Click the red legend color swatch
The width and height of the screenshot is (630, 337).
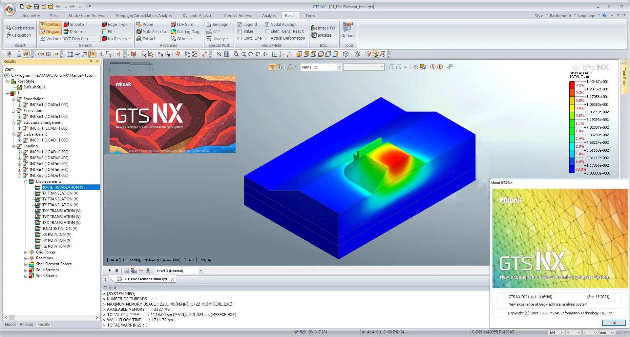click(572, 85)
